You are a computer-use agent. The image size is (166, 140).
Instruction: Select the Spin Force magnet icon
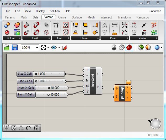tap(36, 25)
